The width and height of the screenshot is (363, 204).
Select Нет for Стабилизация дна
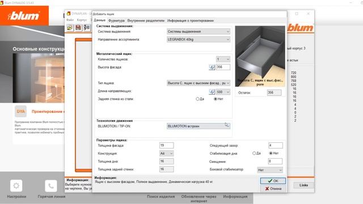271,153
